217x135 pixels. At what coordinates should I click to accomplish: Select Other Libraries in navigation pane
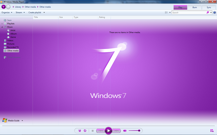tap(14, 57)
